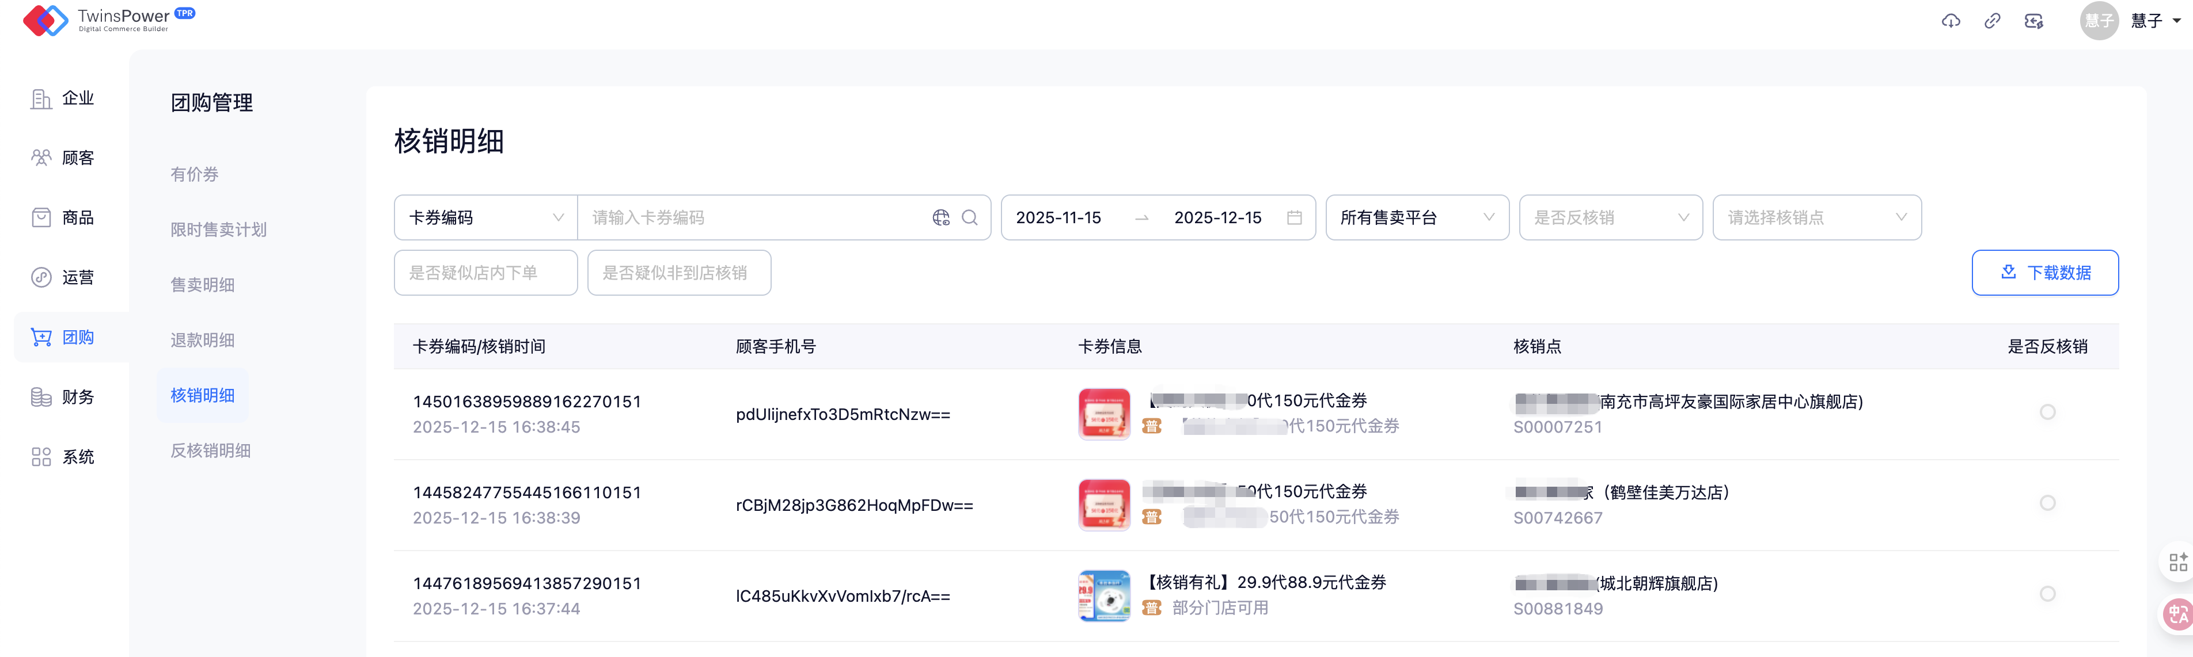This screenshot has width=2193, height=657.
Task: Click the search magnifier in coupon code field
Action: coord(970,217)
